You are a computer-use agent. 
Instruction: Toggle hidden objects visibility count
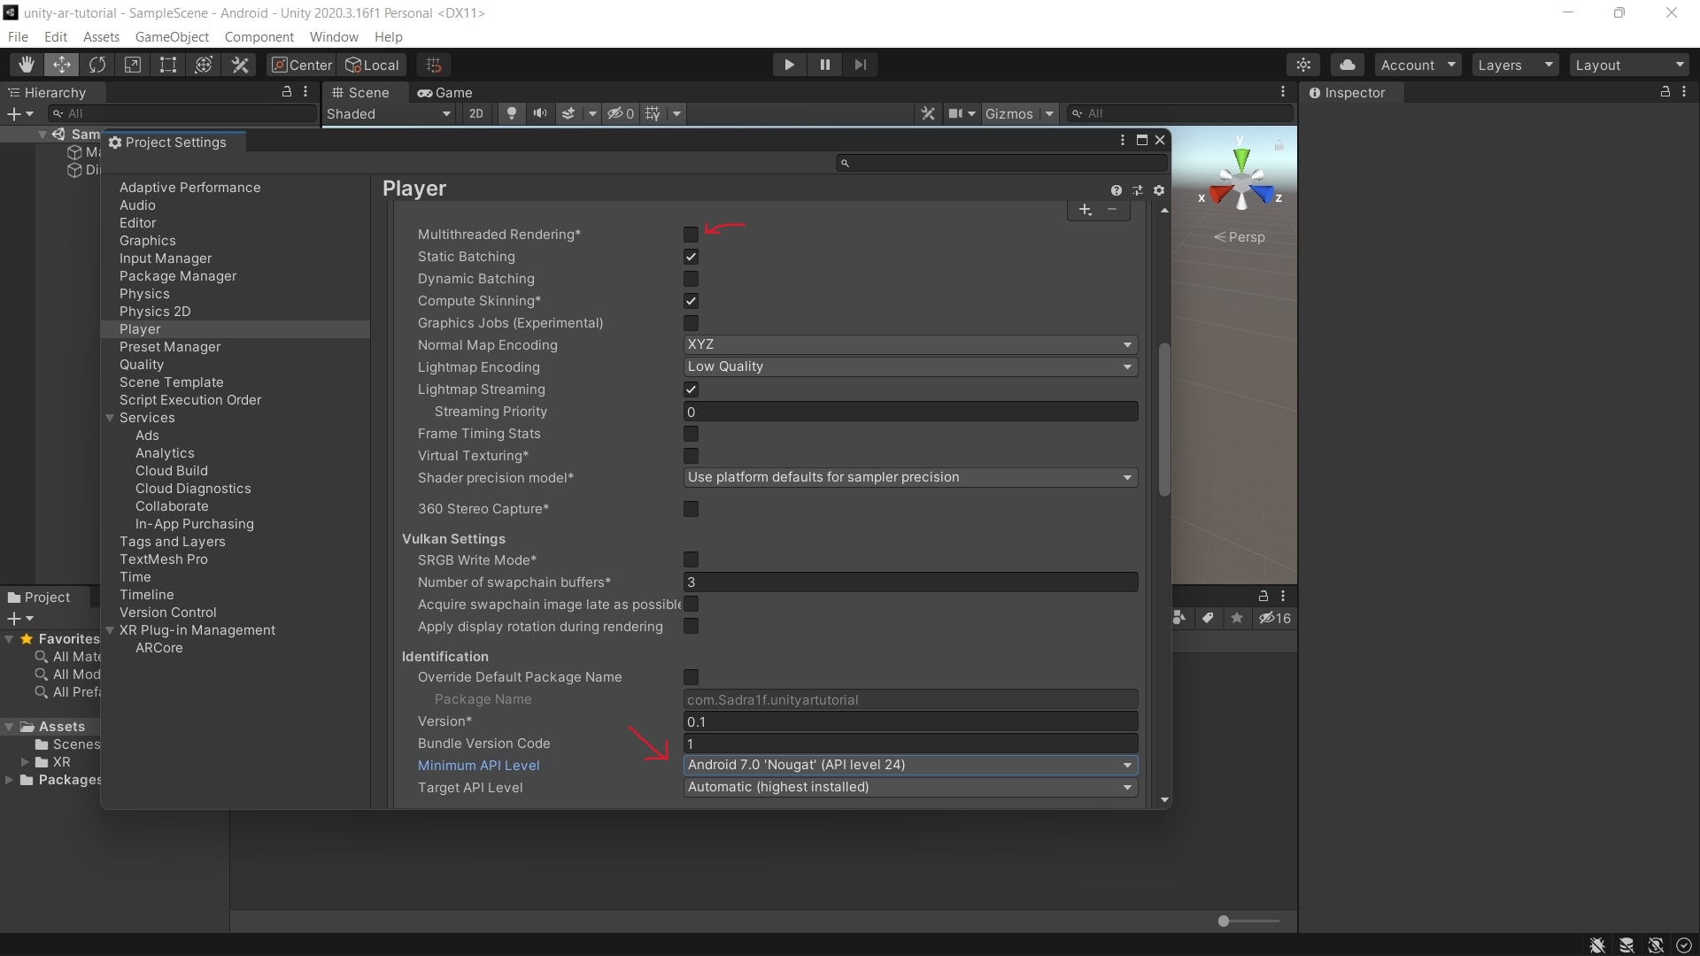(x=620, y=113)
